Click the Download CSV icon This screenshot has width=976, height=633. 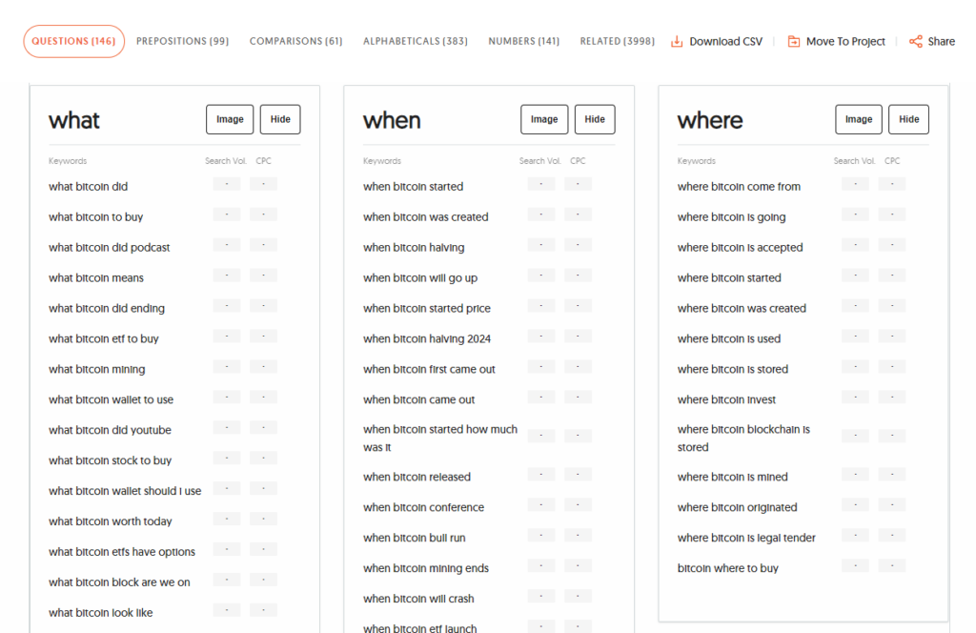tap(677, 41)
